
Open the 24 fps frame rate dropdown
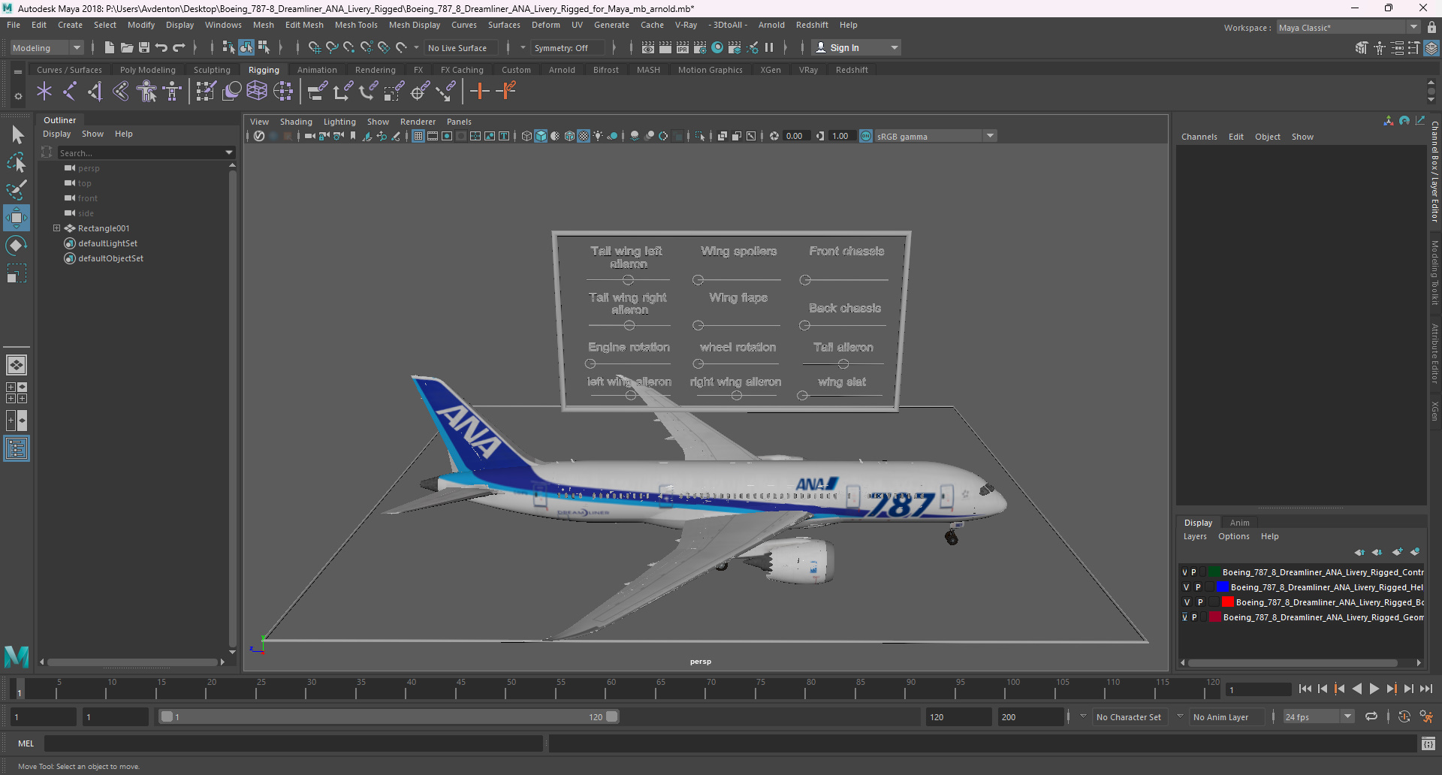(x=1318, y=716)
